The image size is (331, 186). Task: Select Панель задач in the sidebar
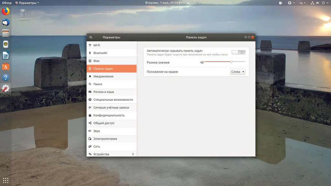pos(112,68)
